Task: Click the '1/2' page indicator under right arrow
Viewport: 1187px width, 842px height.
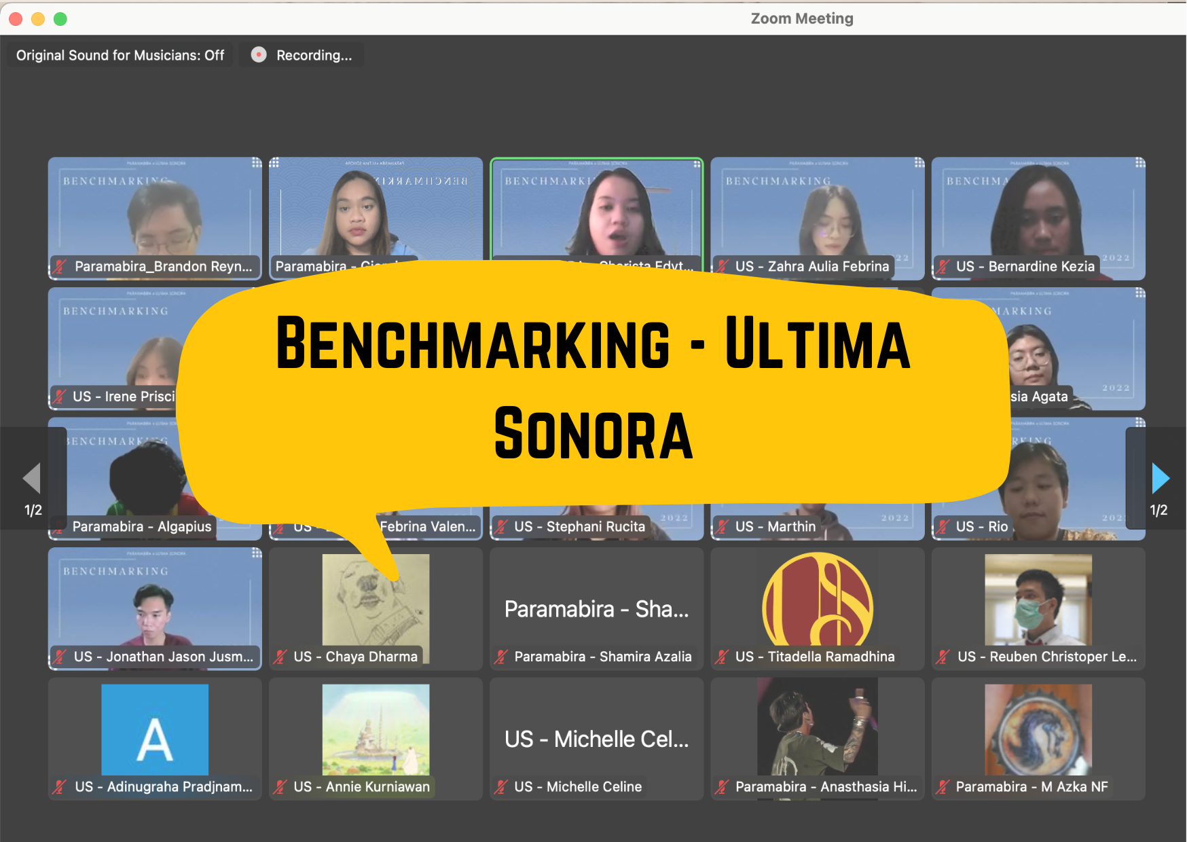Action: pyautogui.click(x=1158, y=510)
